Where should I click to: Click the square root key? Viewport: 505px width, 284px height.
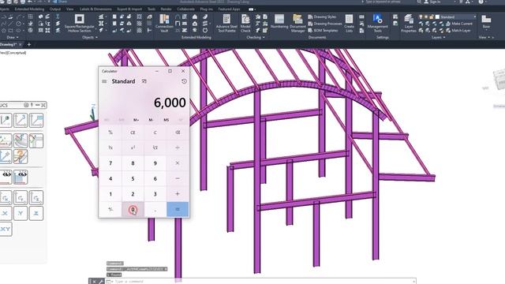pyautogui.click(x=155, y=148)
